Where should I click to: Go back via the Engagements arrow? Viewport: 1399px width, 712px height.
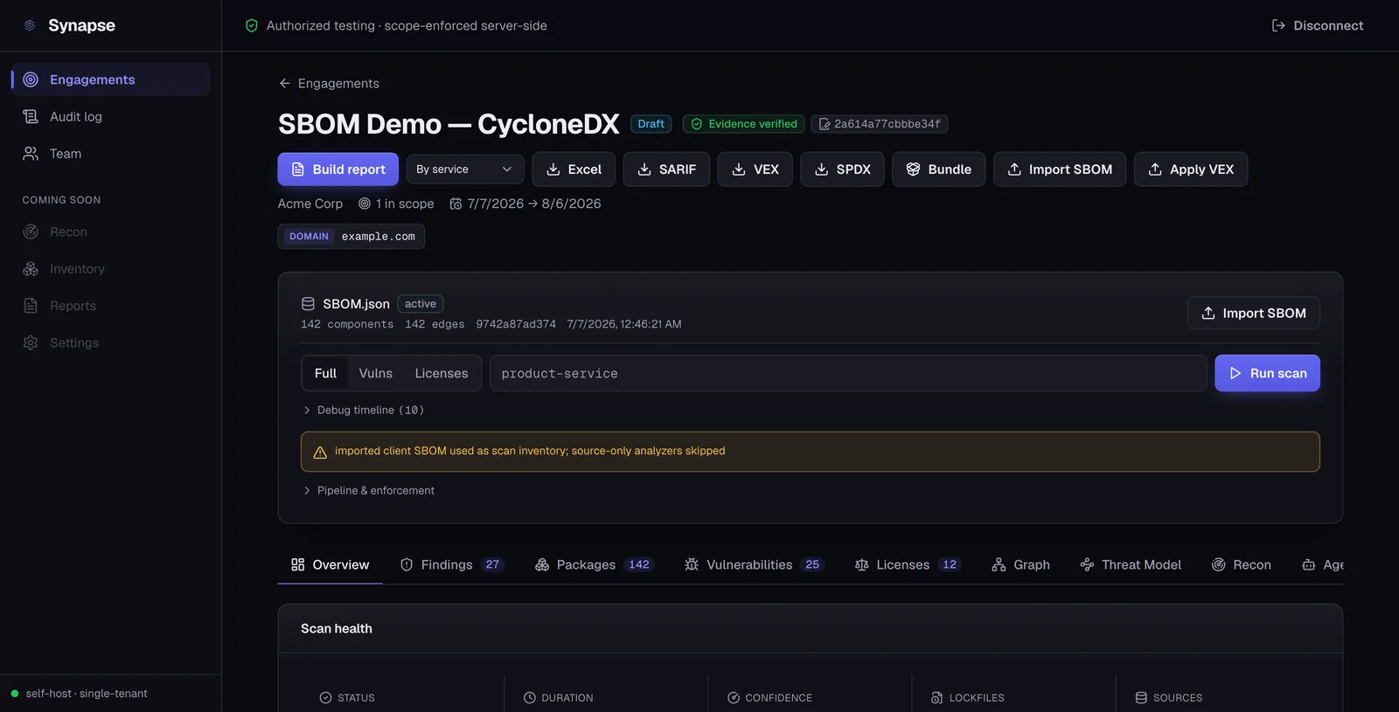click(x=329, y=84)
